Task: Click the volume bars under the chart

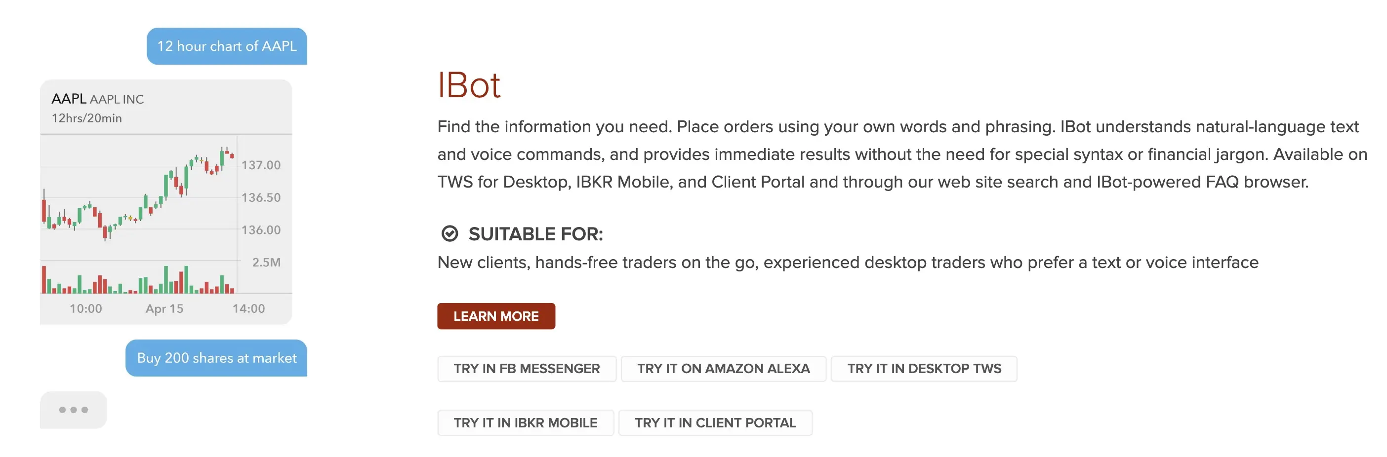Action: pyautogui.click(x=139, y=278)
